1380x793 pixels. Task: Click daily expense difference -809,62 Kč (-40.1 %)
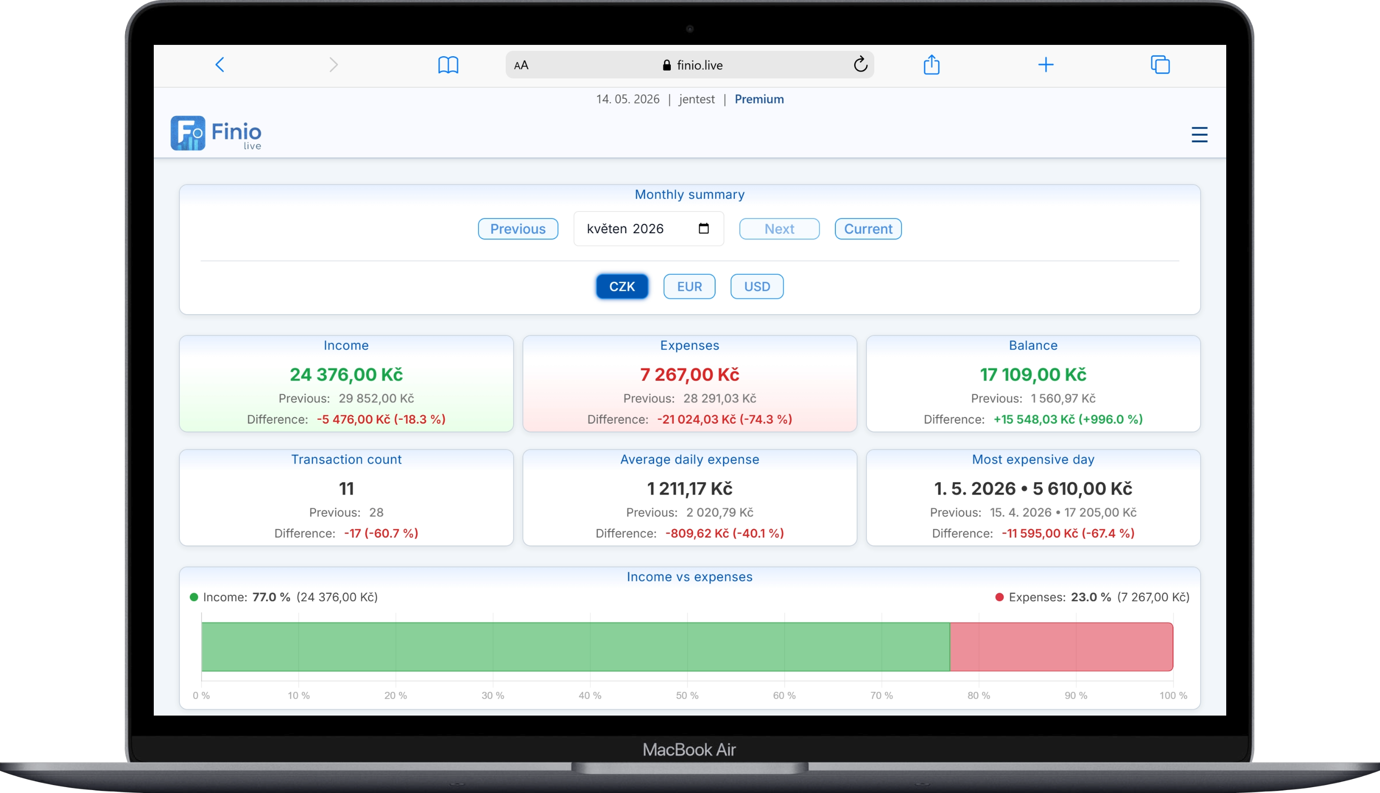click(x=724, y=533)
